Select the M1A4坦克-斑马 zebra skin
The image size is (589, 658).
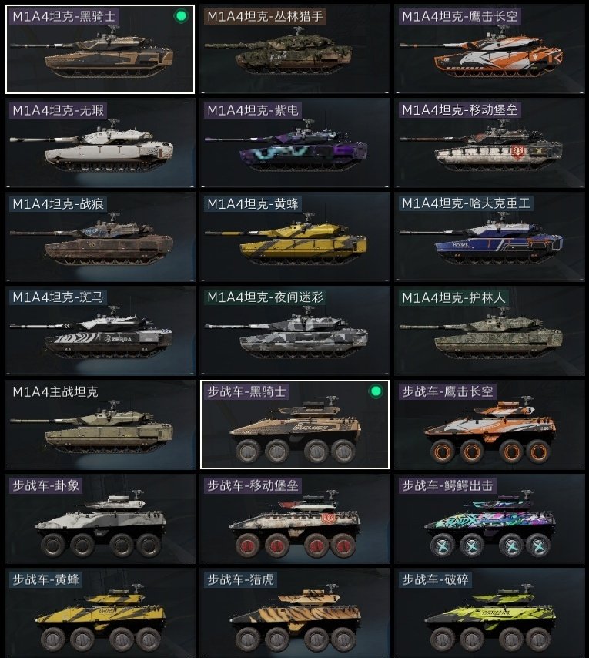coord(100,331)
